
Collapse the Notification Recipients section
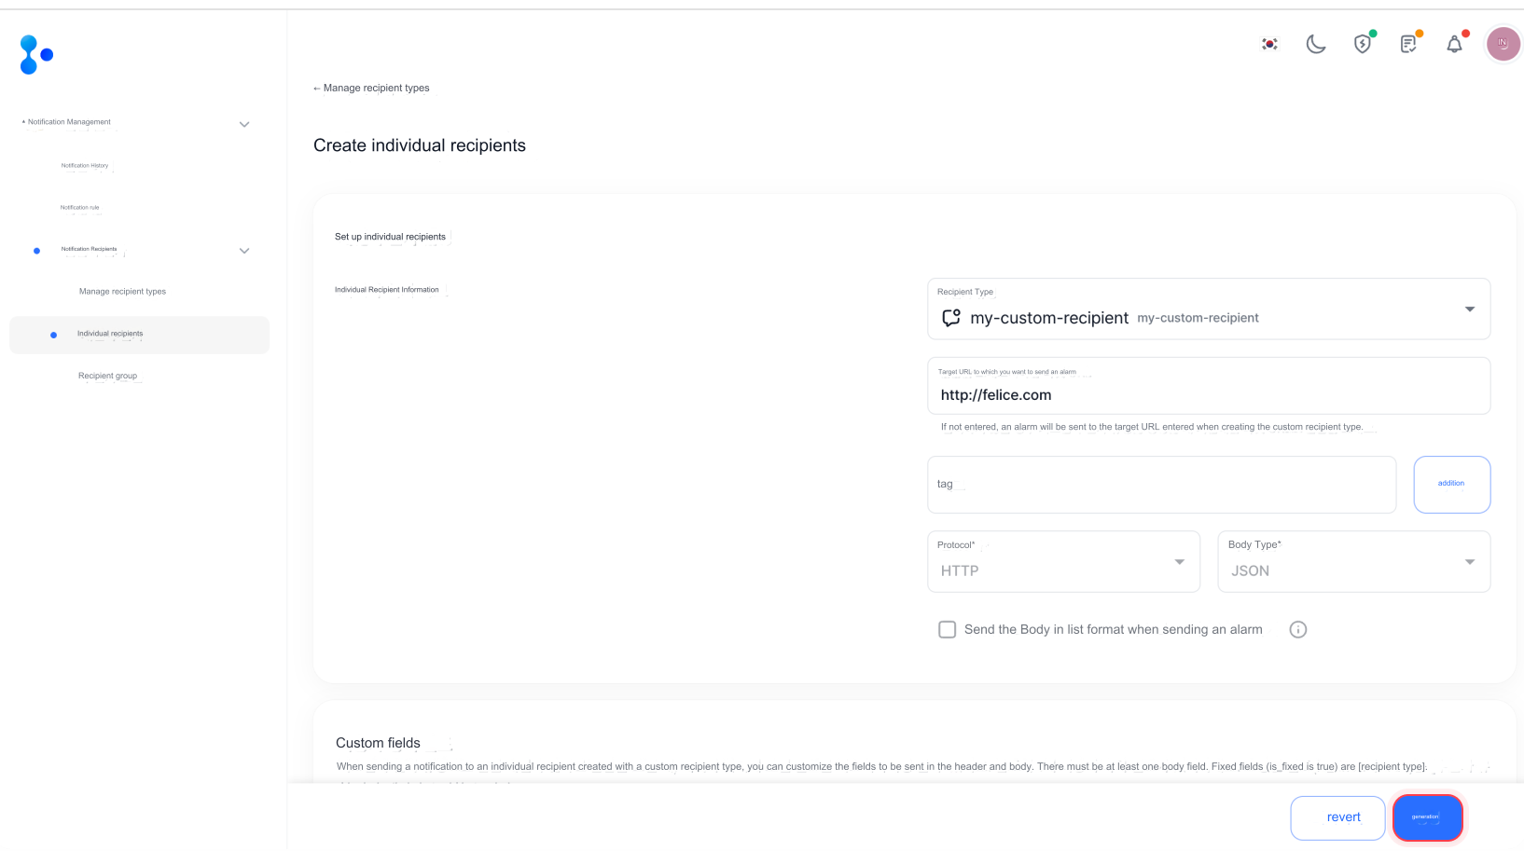tap(243, 250)
